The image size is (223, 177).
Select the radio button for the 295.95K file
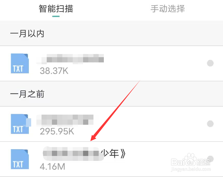(x=210, y=124)
